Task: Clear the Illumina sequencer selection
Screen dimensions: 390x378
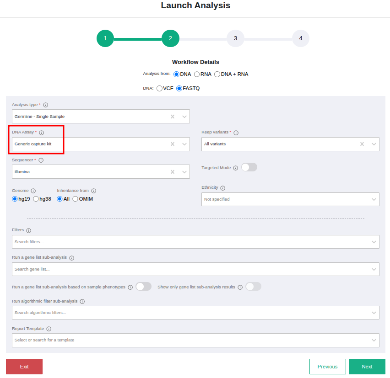Action: point(173,172)
